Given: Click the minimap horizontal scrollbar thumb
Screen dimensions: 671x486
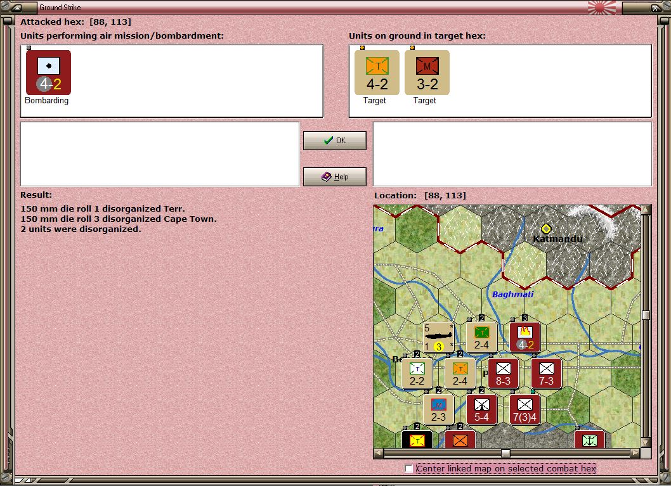Looking at the screenshot, I should pos(505,452).
